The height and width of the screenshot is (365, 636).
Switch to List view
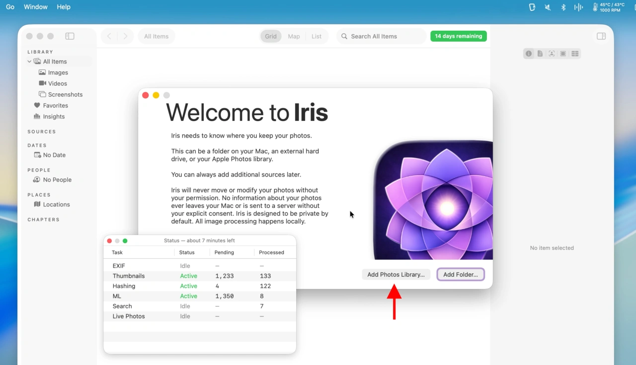317,36
